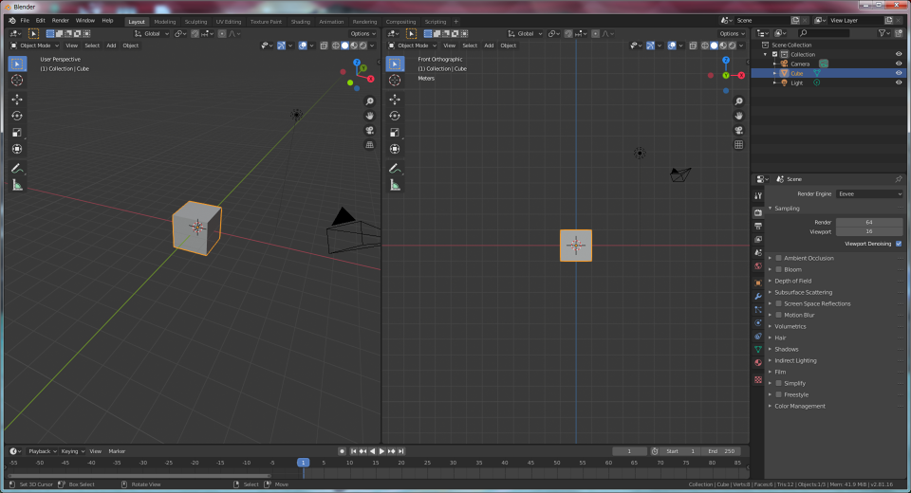The width and height of the screenshot is (911, 493).
Task: Click the Render samples value field
Action: [x=868, y=222]
